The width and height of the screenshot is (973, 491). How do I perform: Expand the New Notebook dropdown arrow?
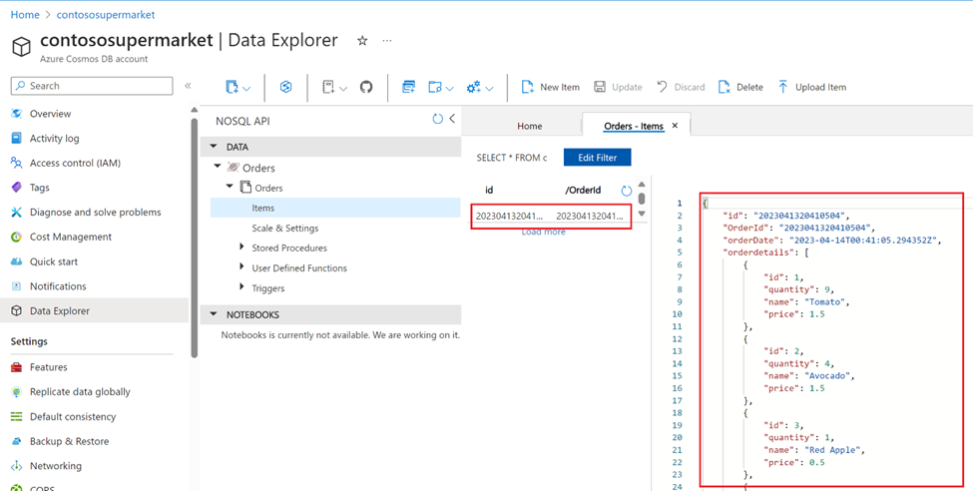343,88
